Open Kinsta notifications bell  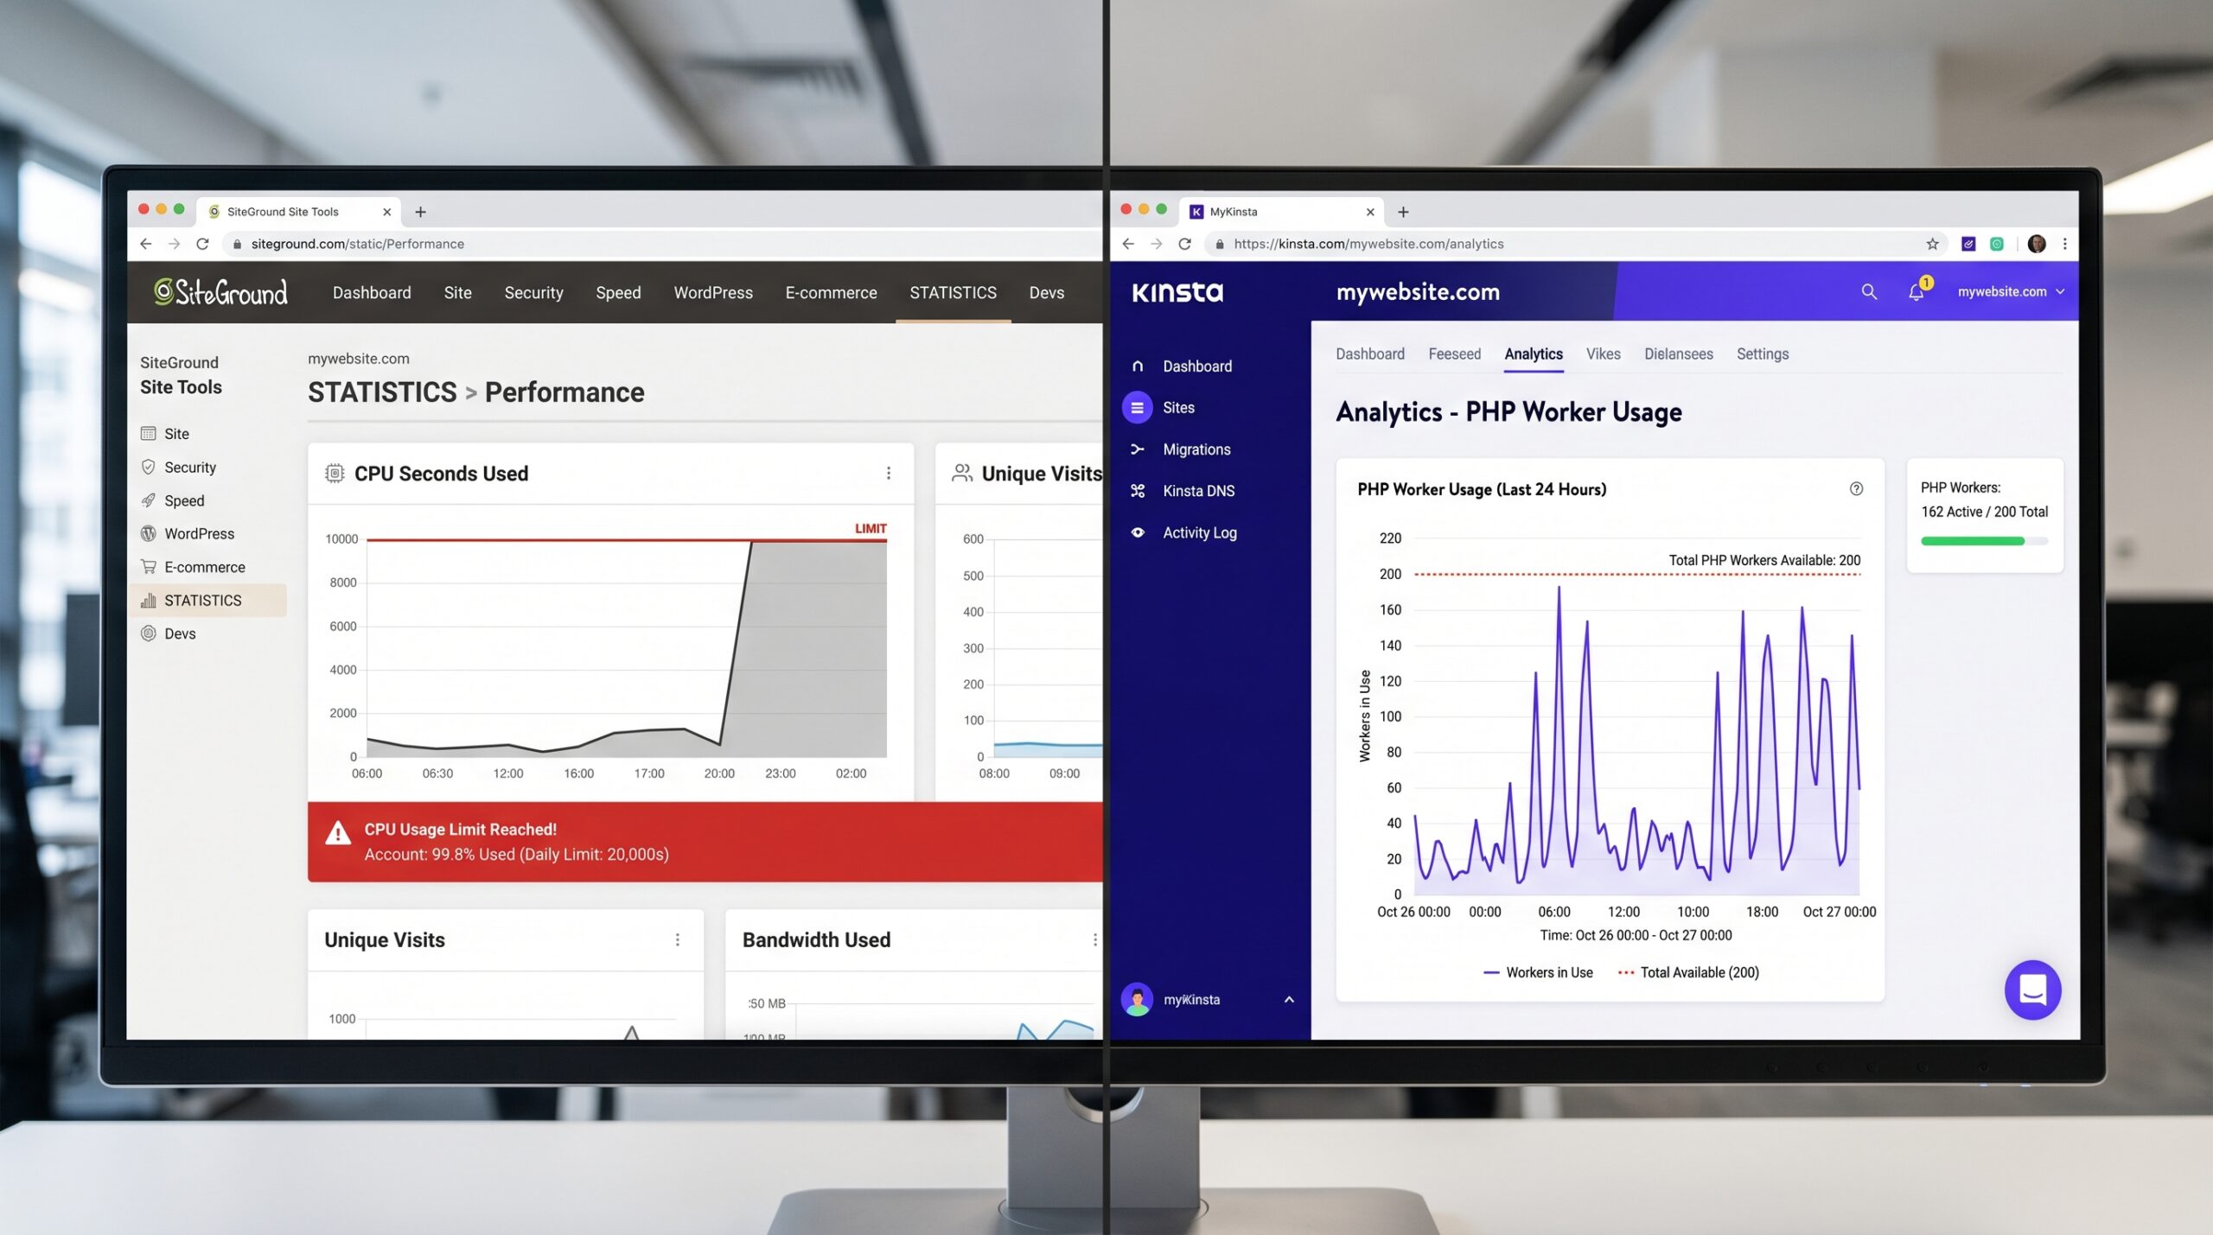pos(1916,292)
